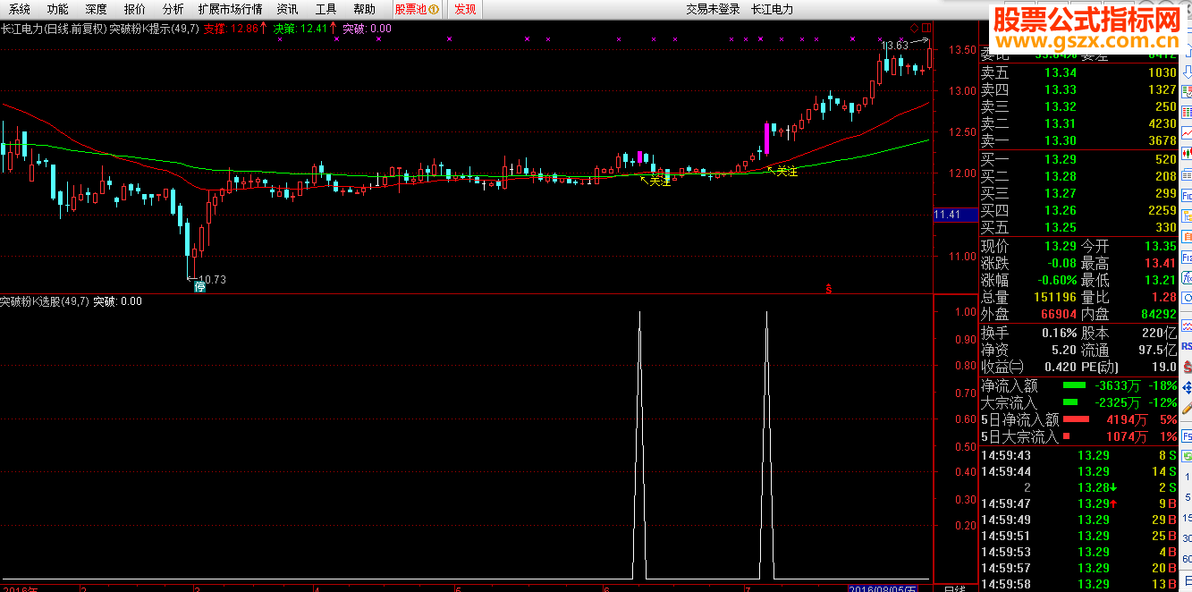
Task: Click the blue four-arrow move icon in sidebar
Action: pos(1187,388)
